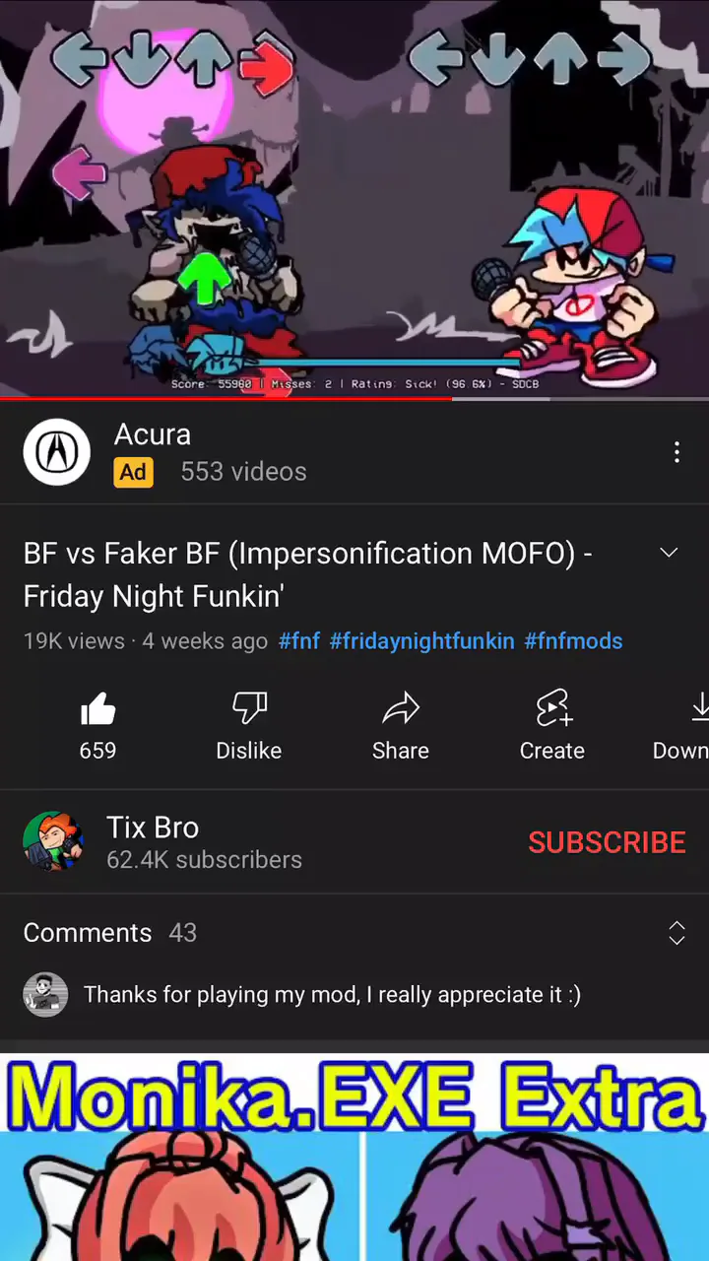This screenshot has height=1261, width=709.
Task: Tap the thumbs-down Dislike icon
Action: tap(249, 708)
